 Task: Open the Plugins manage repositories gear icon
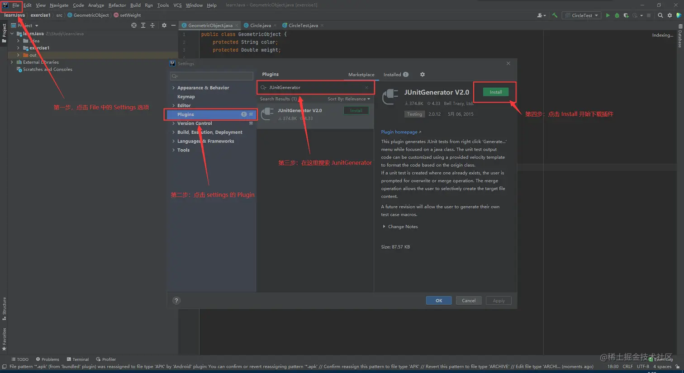coord(422,74)
